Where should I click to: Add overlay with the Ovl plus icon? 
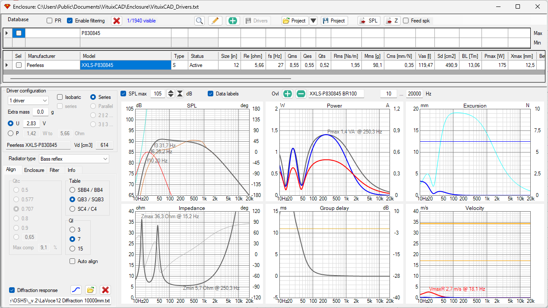288,94
